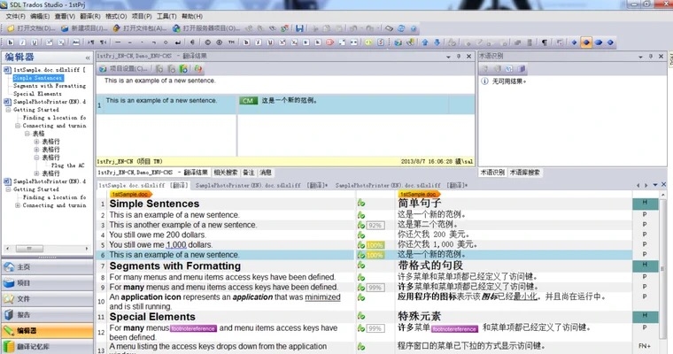Click the last blue diamond toolbar icon

[610, 42]
